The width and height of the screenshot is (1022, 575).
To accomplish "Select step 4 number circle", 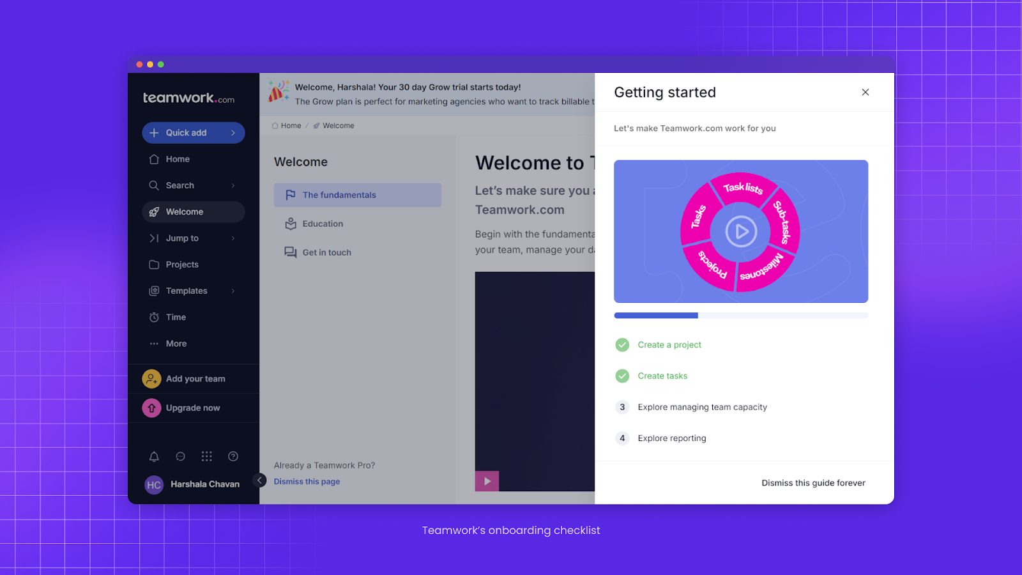I will pyautogui.click(x=622, y=438).
